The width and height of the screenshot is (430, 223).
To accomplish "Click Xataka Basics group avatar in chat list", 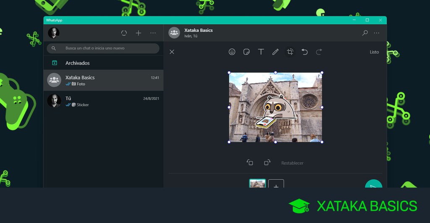I will click(54, 80).
